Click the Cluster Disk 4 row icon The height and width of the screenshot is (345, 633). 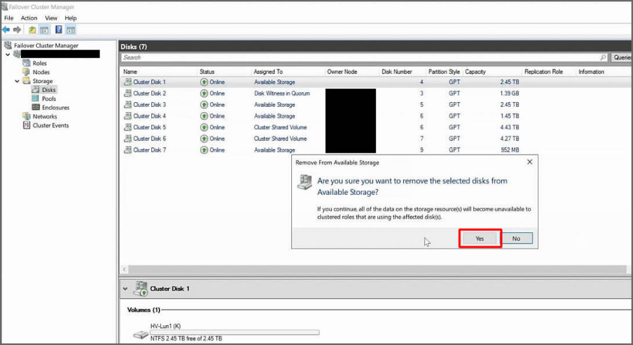[x=127, y=116]
